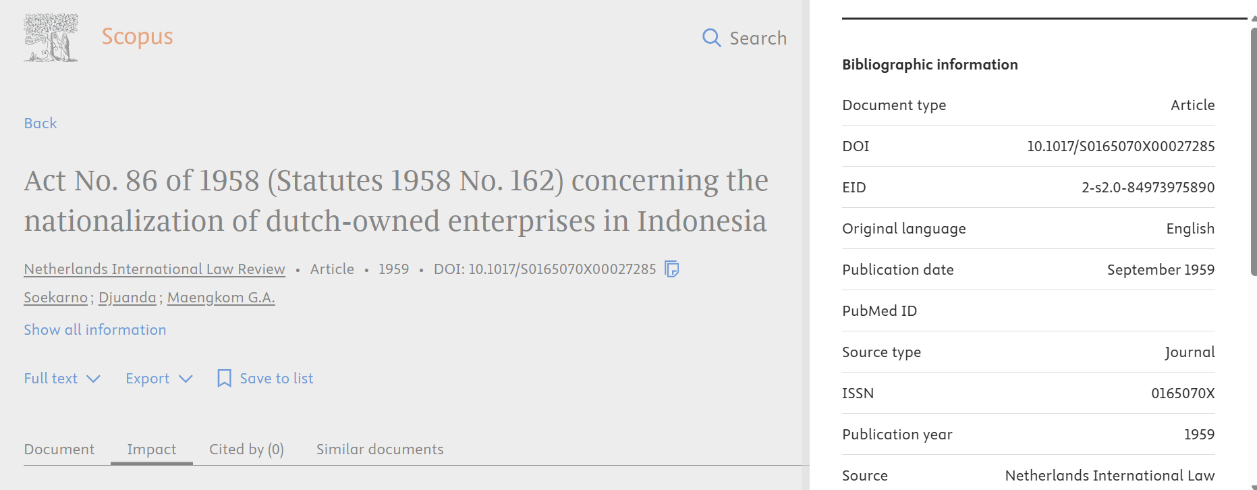
Task: Open author Soekarno's profile
Action: [x=56, y=298]
